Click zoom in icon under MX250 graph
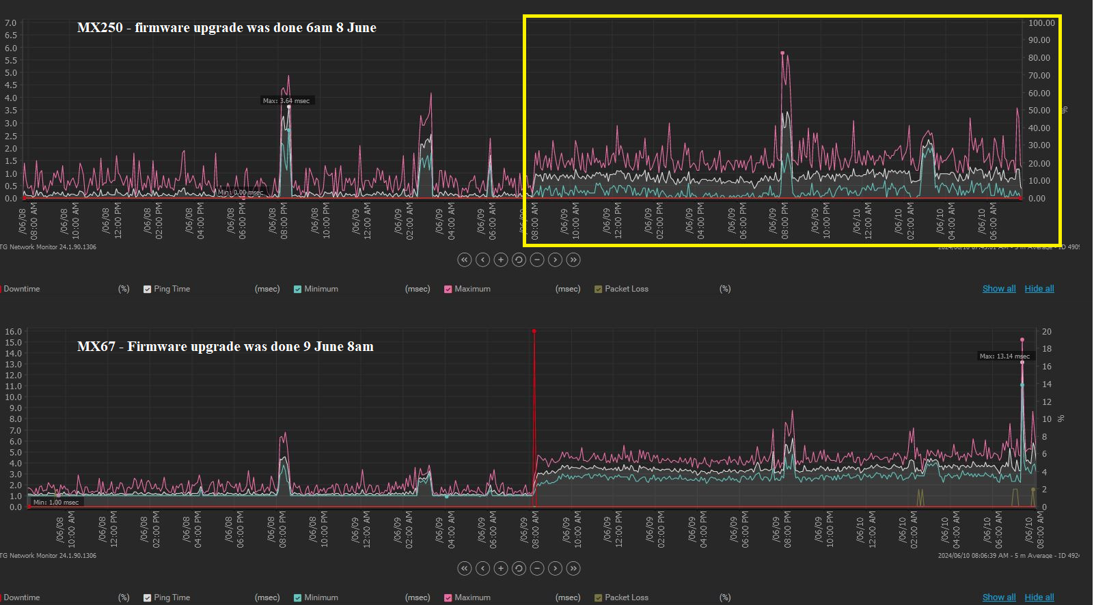 pyautogui.click(x=501, y=259)
